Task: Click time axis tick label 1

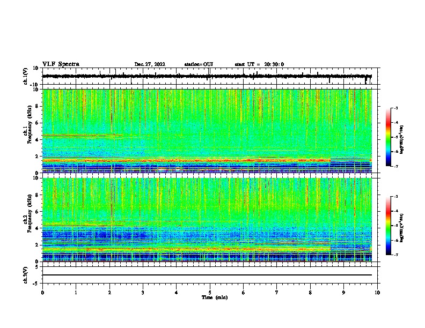Action: click(x=76, y=293)
